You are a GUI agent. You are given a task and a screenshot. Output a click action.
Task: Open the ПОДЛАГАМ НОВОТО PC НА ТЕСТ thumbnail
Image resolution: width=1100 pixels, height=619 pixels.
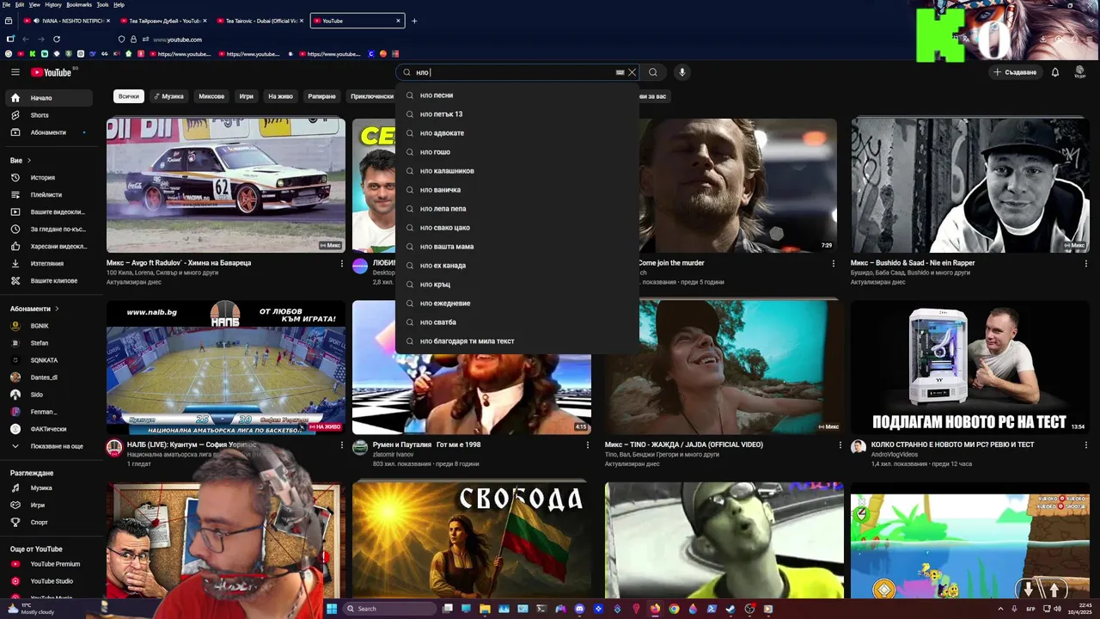(x=970, y=367)
